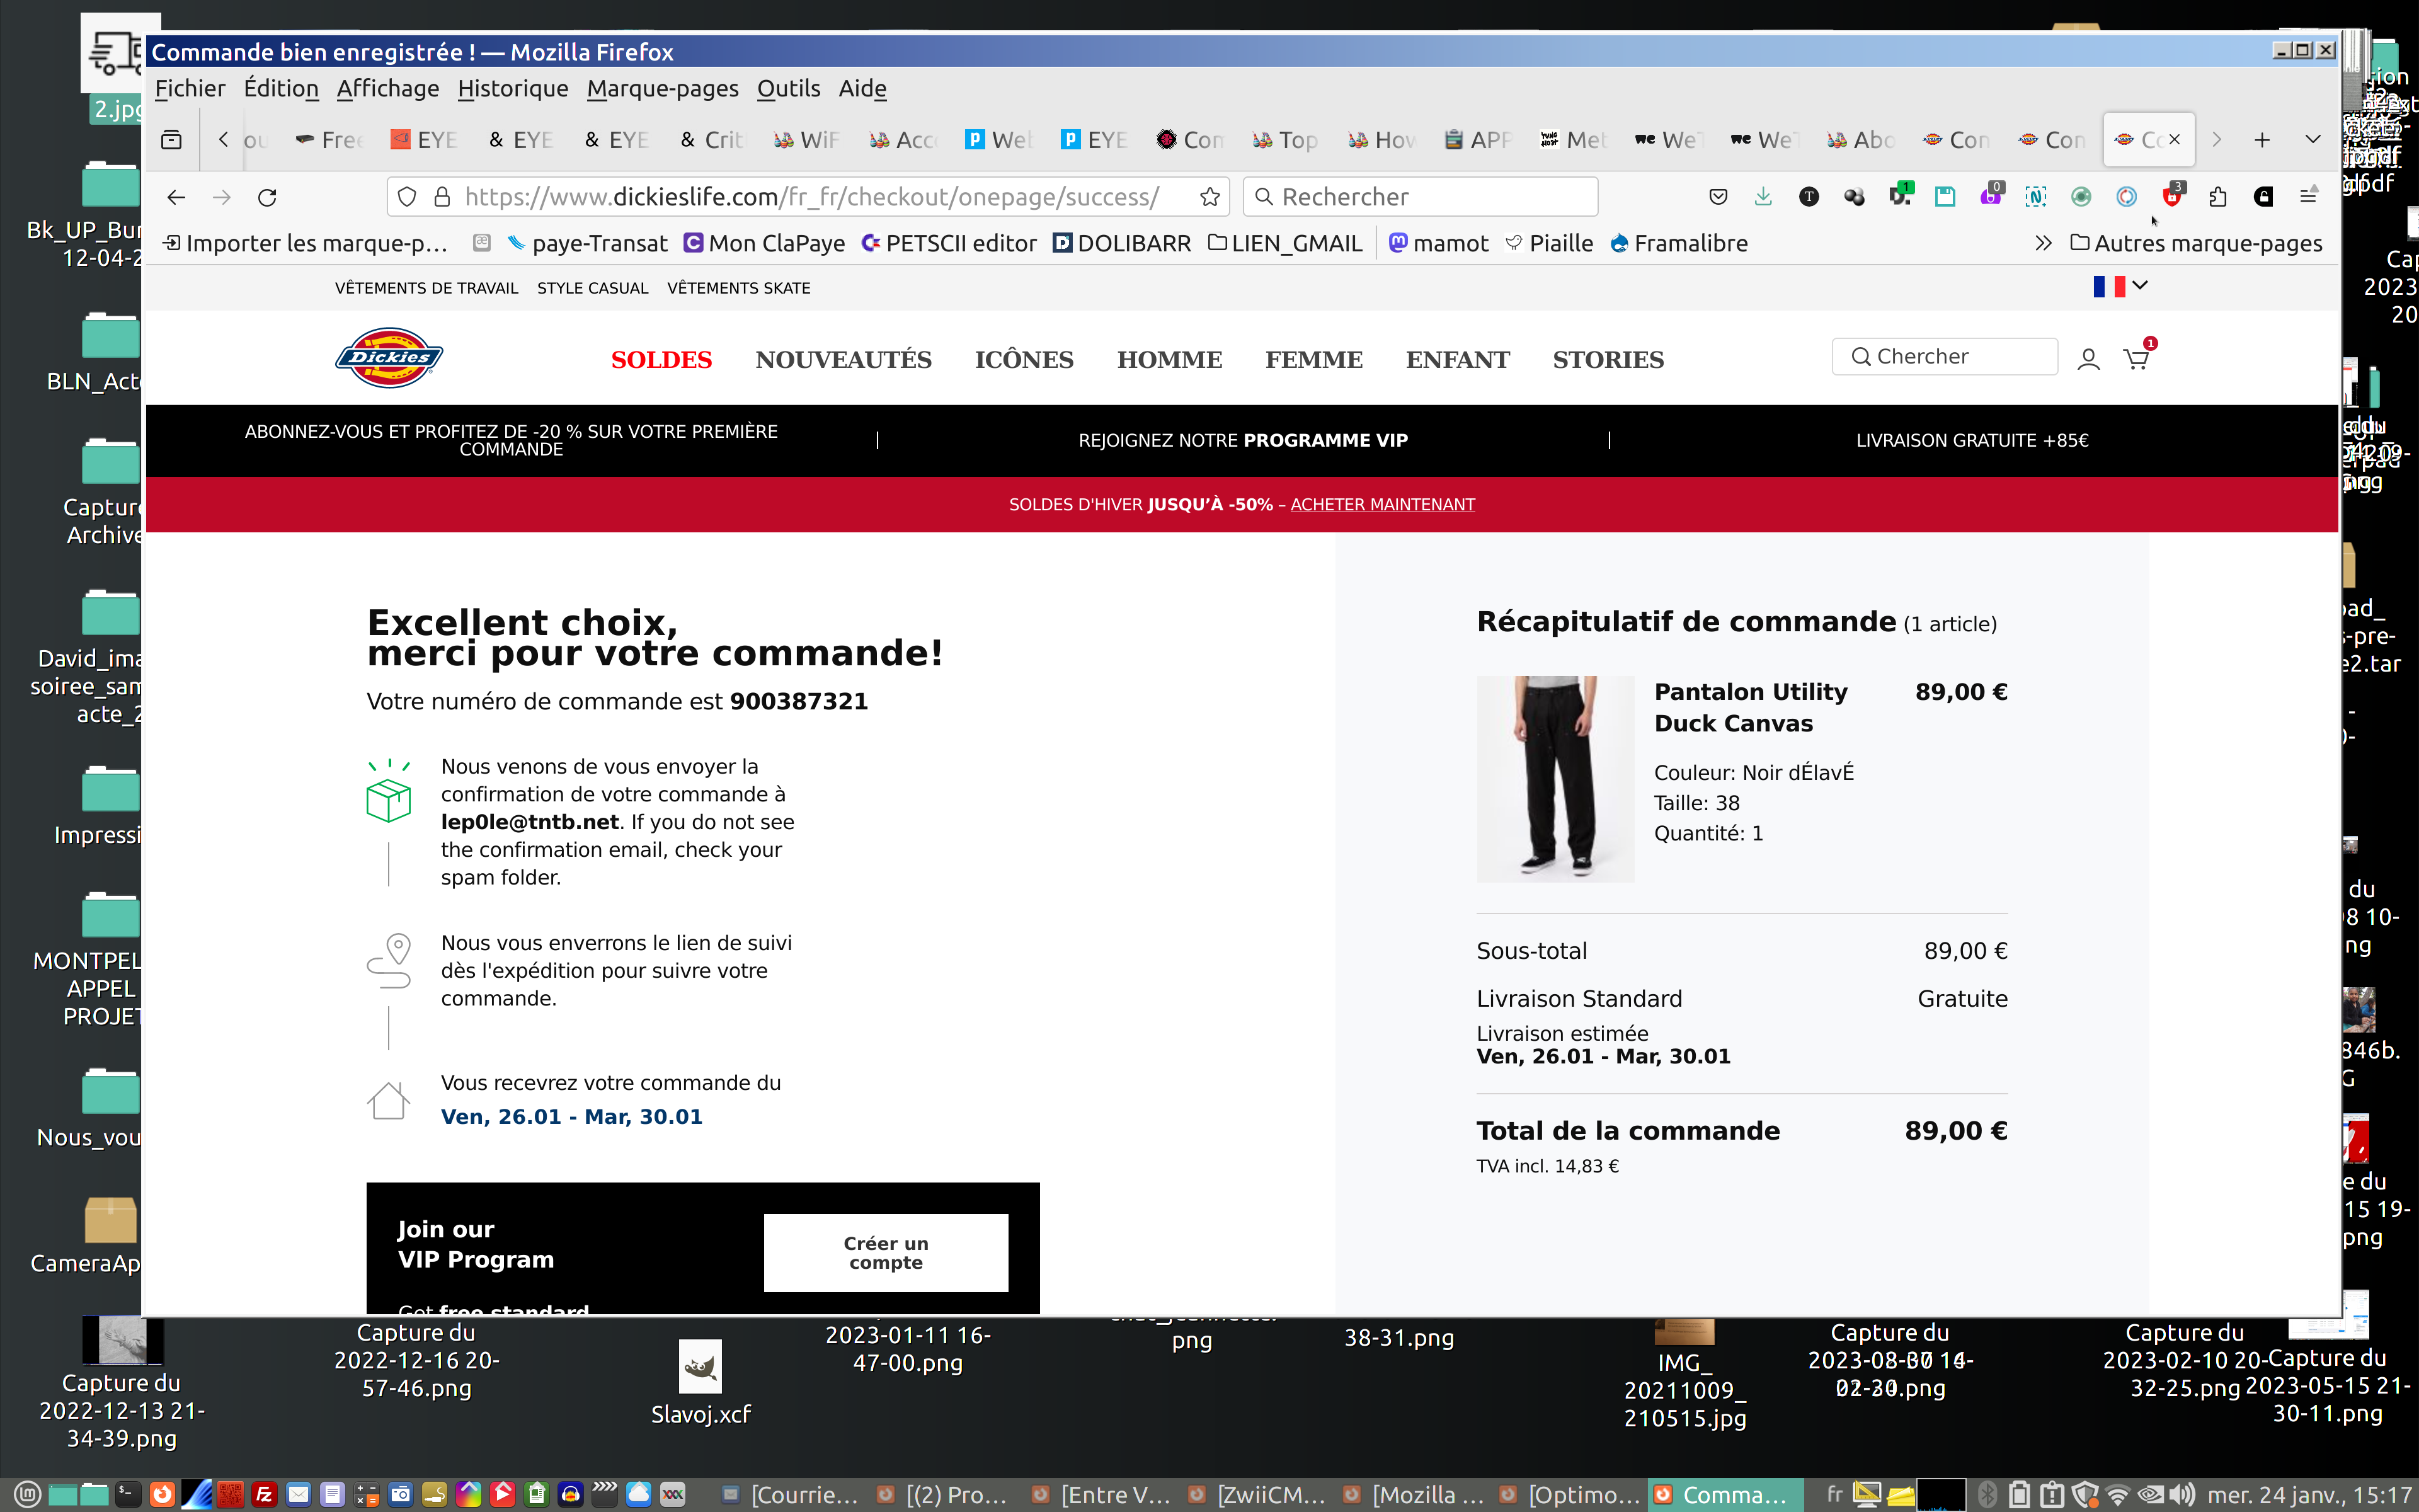
Task: Bookmark this page with star icon
Action: [x=1209, y=197]
